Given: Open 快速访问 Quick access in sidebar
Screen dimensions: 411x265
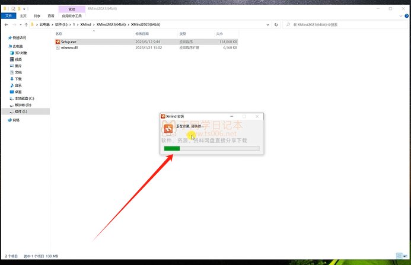Looking at the screenshot, I should [17, 38].
